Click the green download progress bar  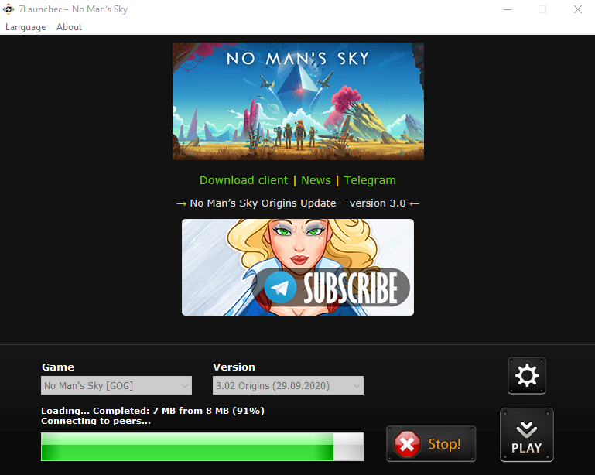click(x=187, y=447)
